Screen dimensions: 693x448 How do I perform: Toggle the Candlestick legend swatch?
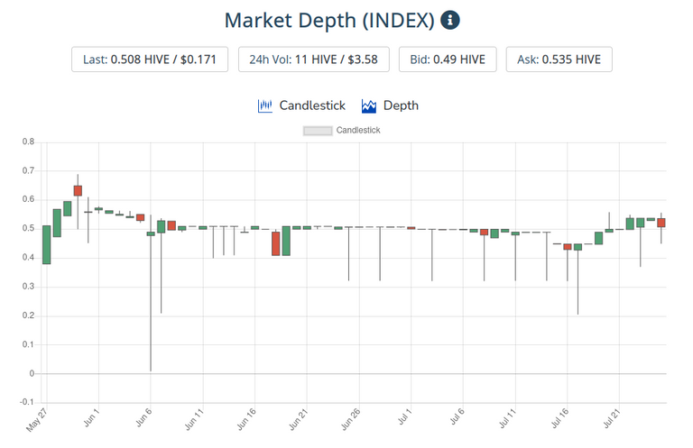[318, 131]
